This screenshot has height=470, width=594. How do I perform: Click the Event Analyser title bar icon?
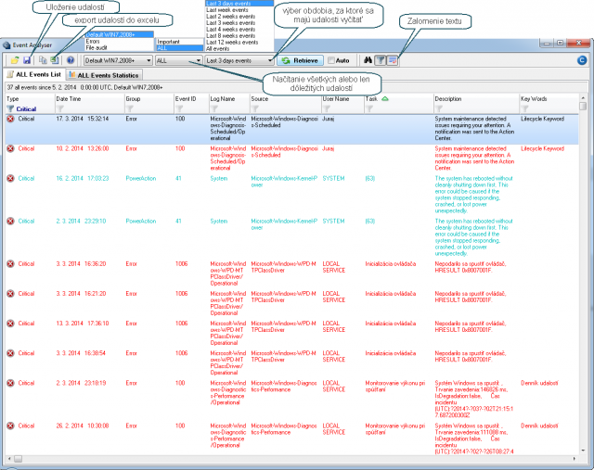point(6,45)
